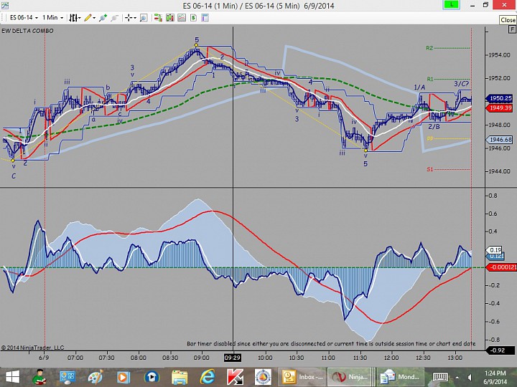
Task: Open the Chart Trader icon
Action: pyautogui.click(x=158, y=18)
